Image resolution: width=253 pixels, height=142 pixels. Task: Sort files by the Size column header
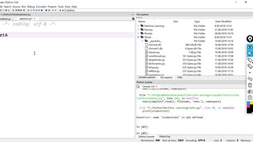(x=176, y=21)
